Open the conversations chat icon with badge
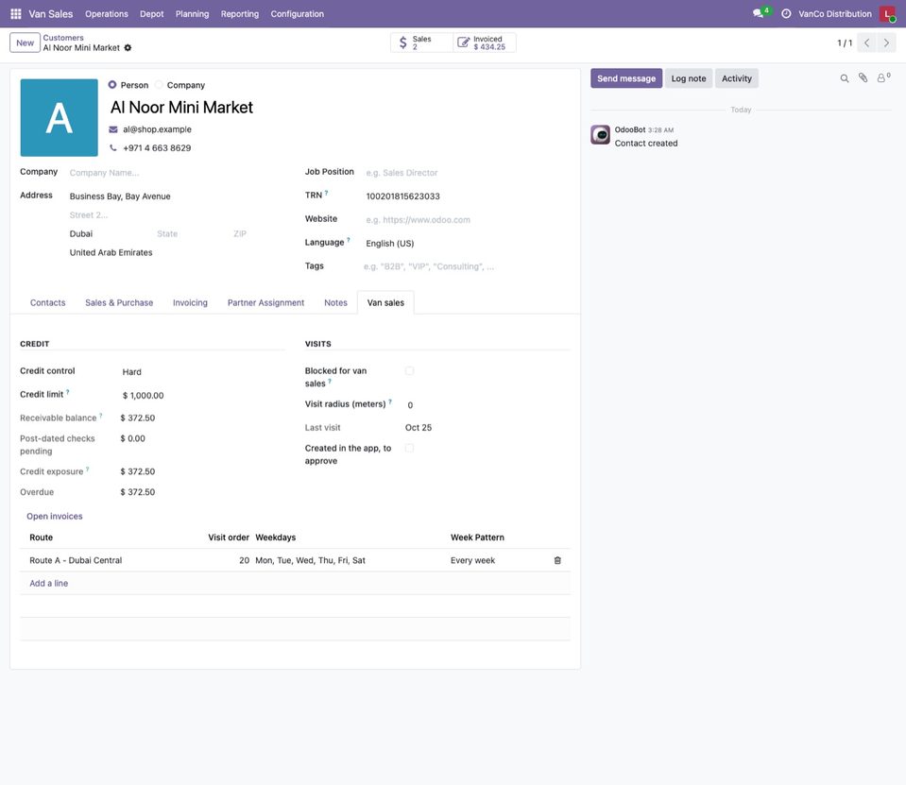 tap(760, 13)
